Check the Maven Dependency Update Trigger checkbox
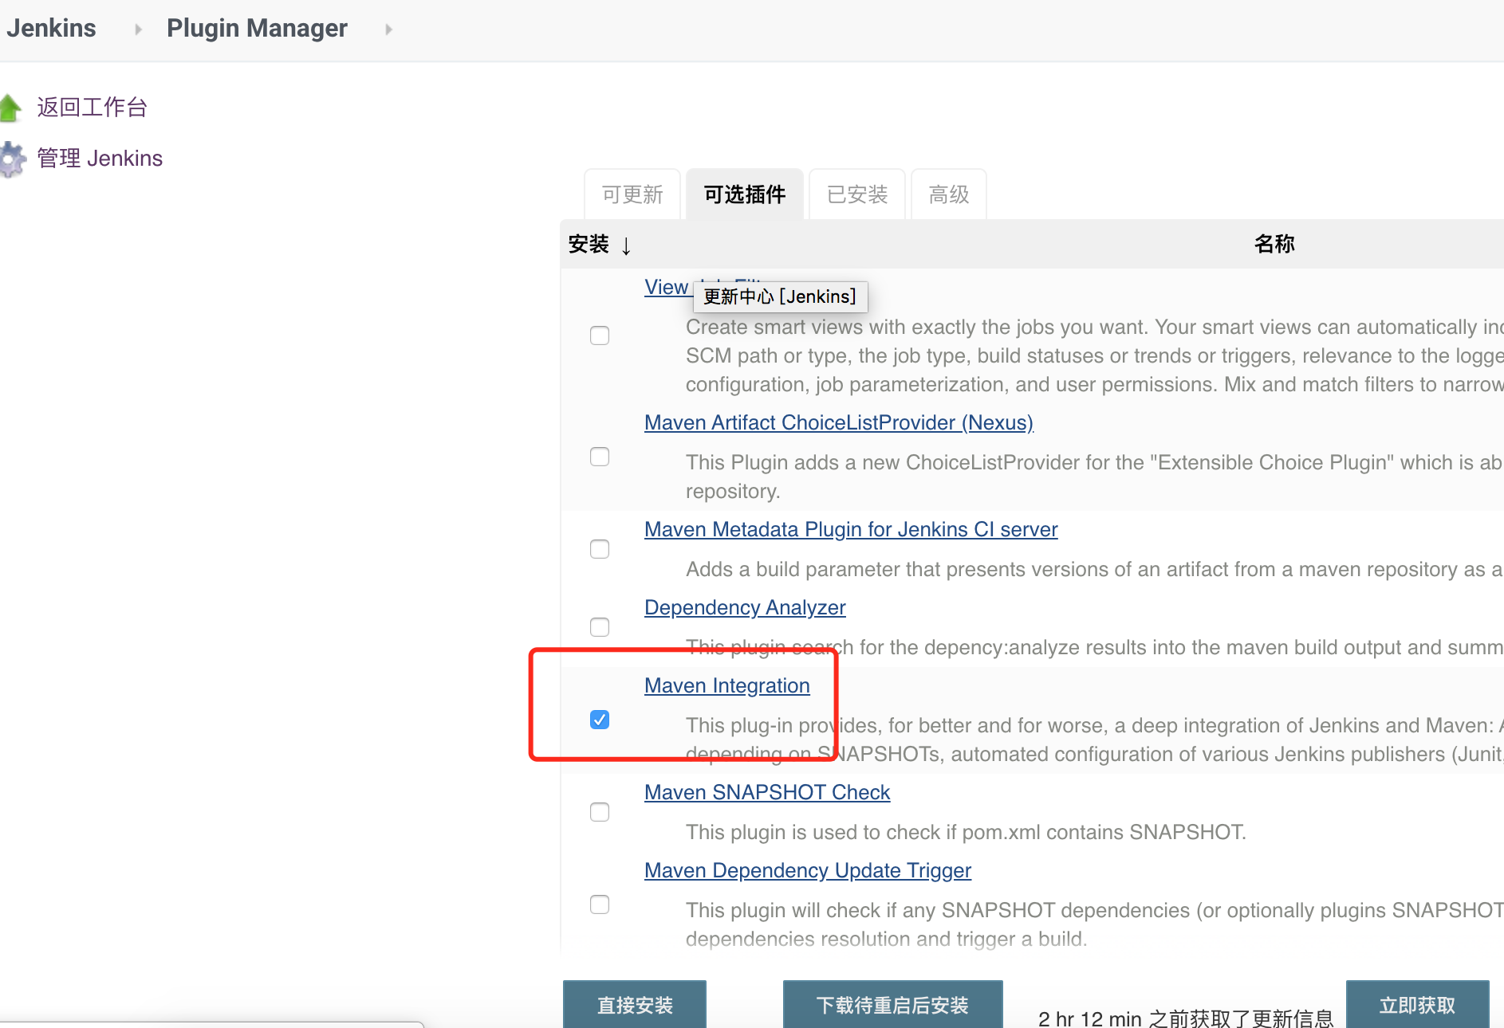 tap(600, 904)
